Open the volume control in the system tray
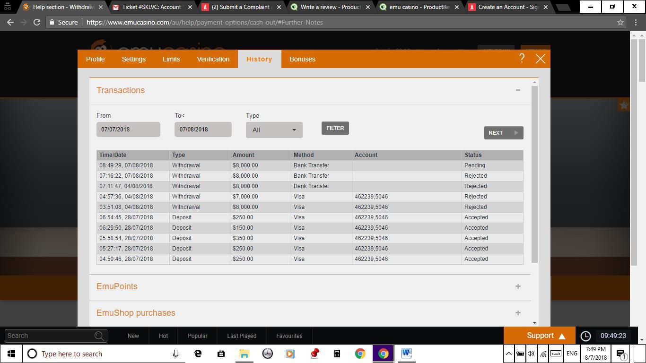This screenshot has width=646, height=363. 531,354
